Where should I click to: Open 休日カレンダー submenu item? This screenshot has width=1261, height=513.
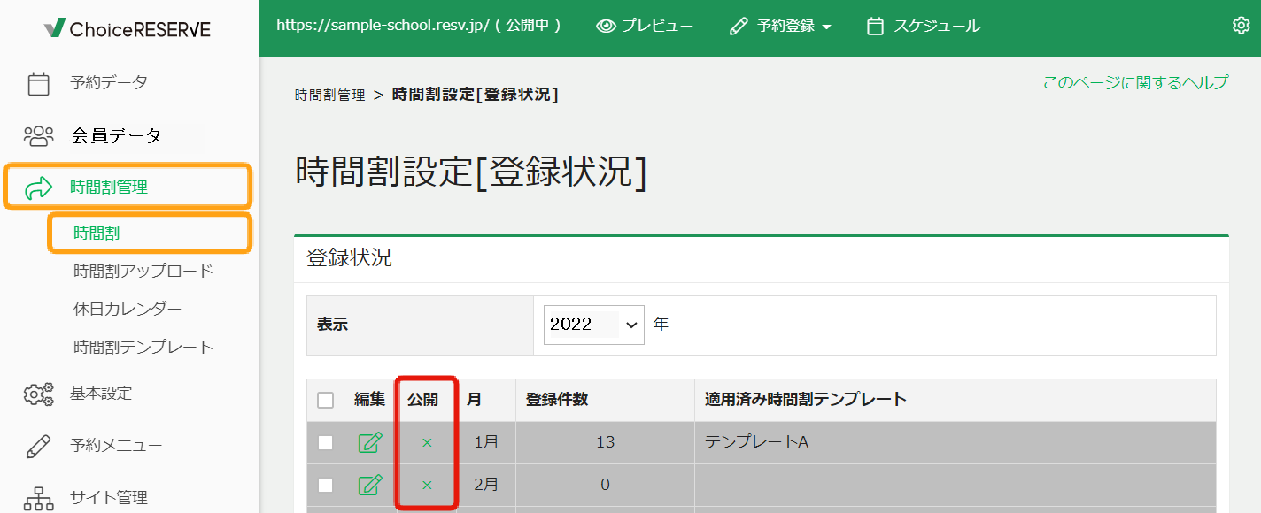pos(128,309)
